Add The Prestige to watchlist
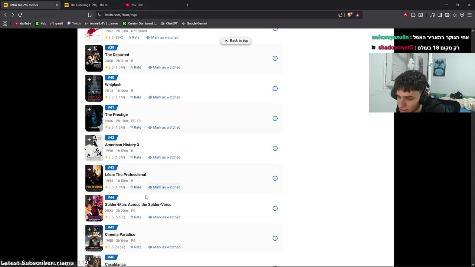This screenshot has width=475, height=267. pyautogui.click(x=89, y=109)
